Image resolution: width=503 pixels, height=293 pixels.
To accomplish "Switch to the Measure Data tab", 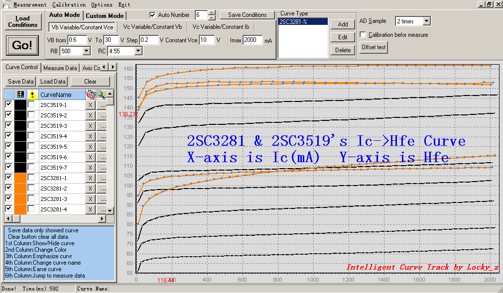I will [x=60, y=68].
